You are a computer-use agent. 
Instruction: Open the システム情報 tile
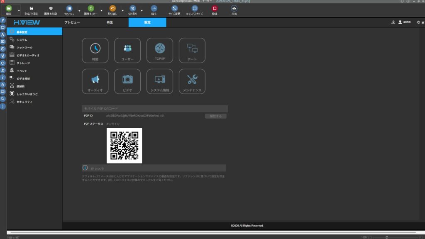160,81
